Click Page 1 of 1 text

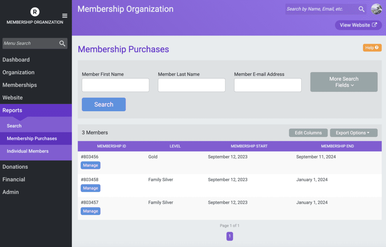[x=230, y=226]
